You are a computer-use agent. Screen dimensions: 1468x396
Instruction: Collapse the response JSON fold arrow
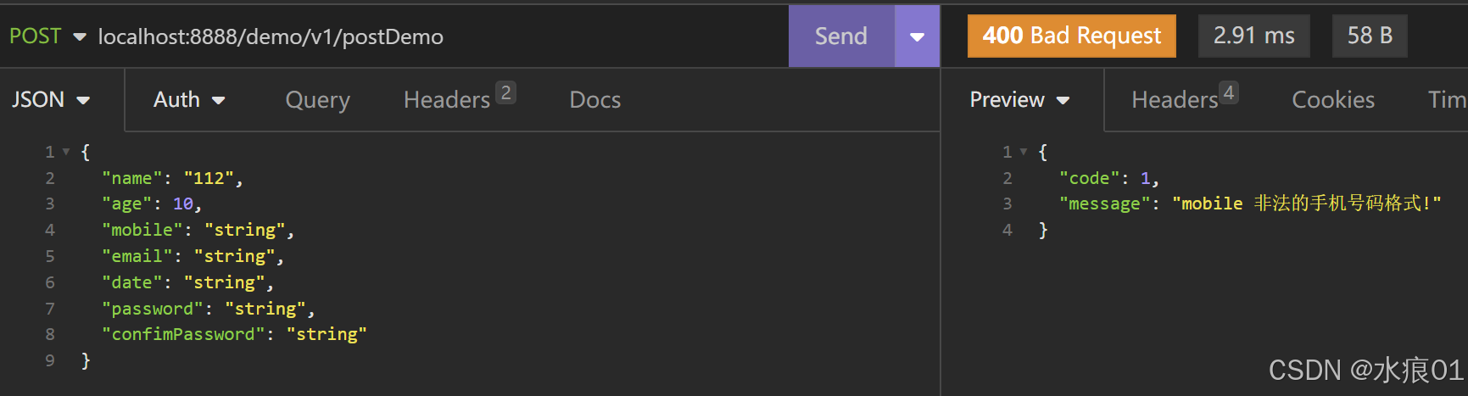1024,152
